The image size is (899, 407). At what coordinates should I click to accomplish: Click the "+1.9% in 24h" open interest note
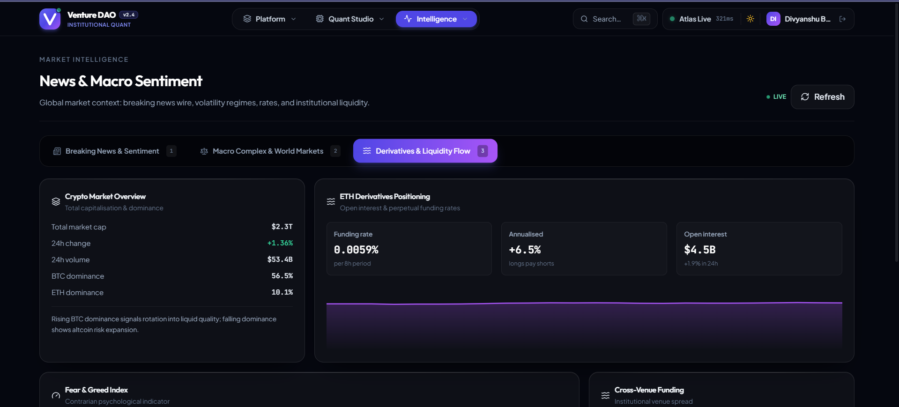point(701,264)
